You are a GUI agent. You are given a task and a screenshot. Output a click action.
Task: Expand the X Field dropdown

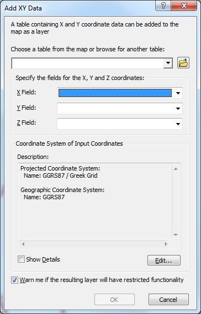[178, 93]
